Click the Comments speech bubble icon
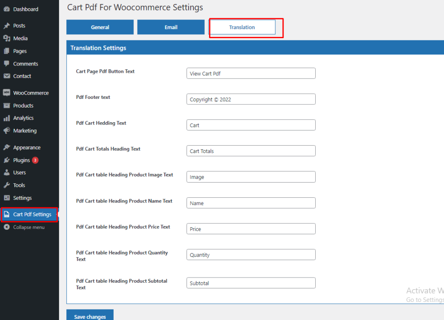Image resolution: width=444 pixels, height=320 pixels. click(7, 63)
